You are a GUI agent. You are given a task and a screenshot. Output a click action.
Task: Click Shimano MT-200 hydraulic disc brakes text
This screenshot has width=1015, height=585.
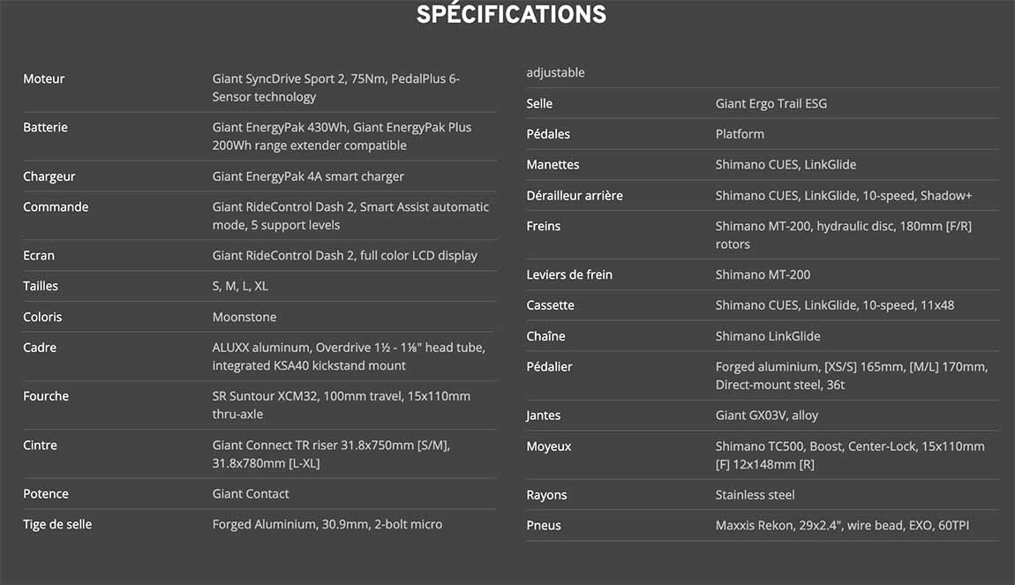(844, 235)
